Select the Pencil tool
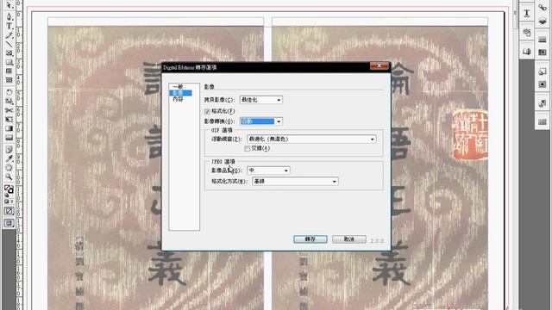Screen dimensions: 552x310 (9, 35)
